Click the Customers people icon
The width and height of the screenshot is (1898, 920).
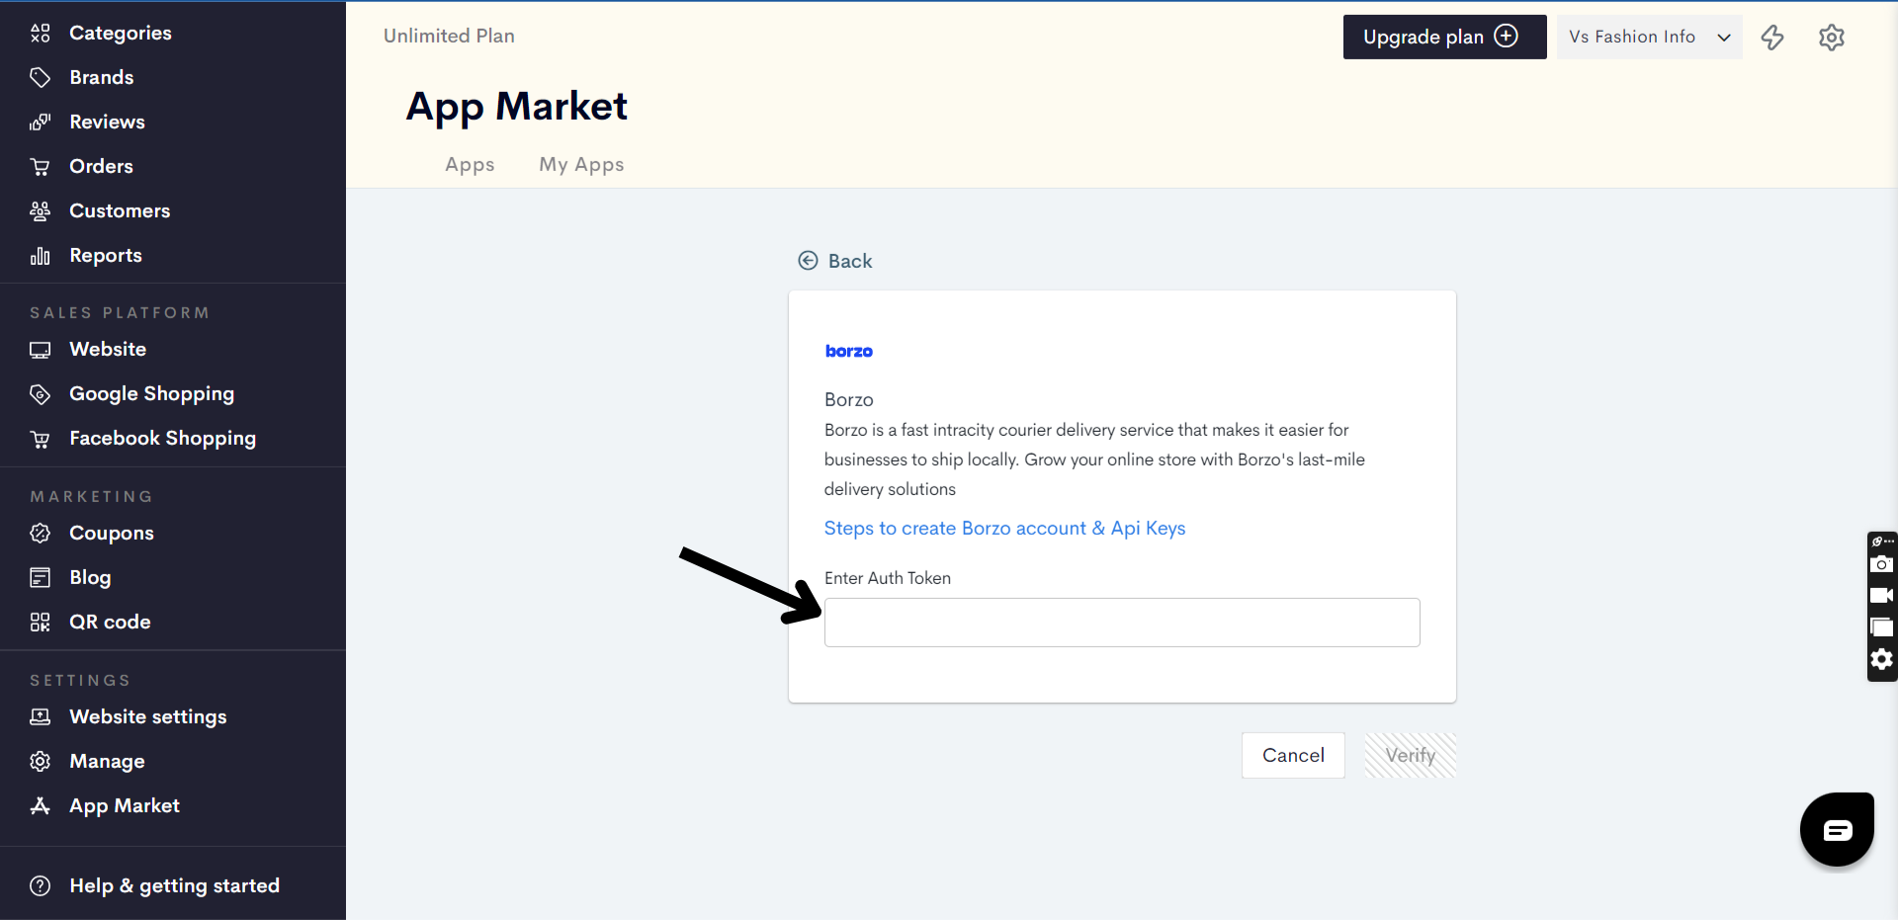point(40,210)
